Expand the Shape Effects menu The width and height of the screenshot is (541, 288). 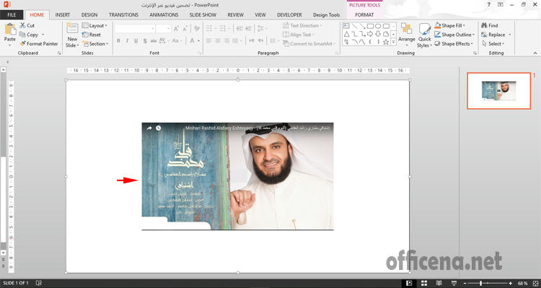pos(454,44)
